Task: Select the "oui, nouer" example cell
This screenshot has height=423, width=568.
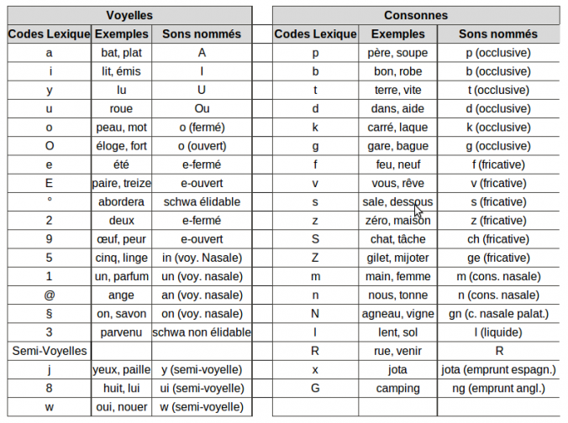Action: click(x=121, y=407)
